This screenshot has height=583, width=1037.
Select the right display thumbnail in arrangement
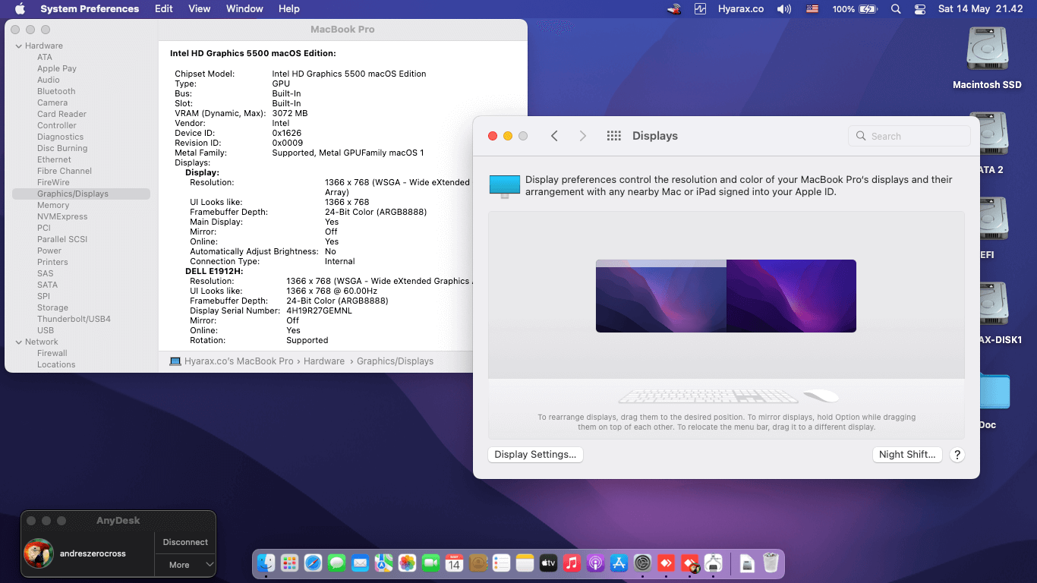tap(791, 296)
